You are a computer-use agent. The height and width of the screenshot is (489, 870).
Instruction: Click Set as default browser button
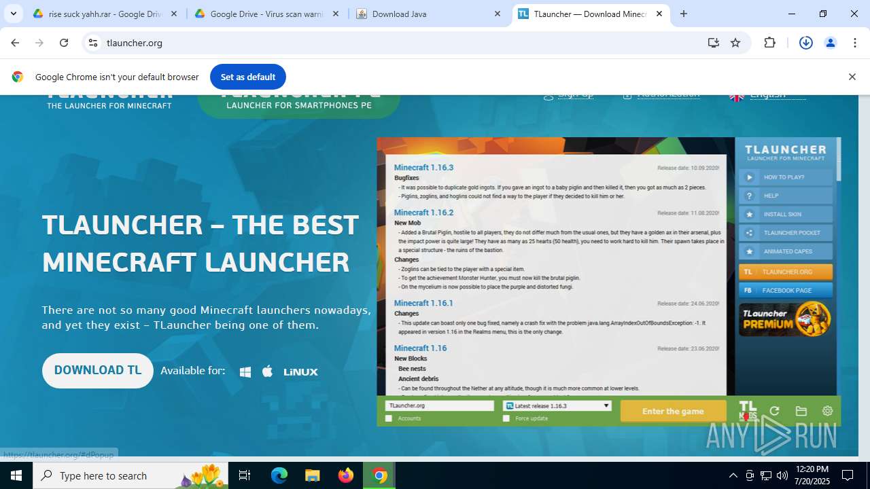(248, 77)
